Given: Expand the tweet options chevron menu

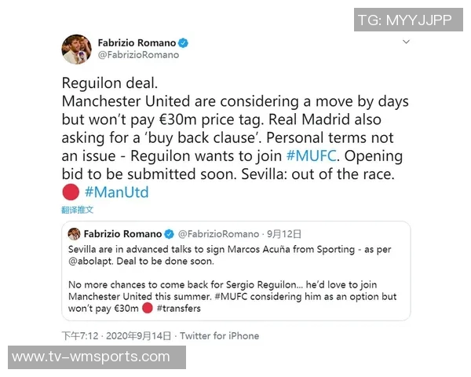Looking at the screenshot, I should 406,42.
